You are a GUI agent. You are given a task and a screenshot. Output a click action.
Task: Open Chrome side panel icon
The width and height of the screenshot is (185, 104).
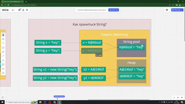tap(177, 5)
